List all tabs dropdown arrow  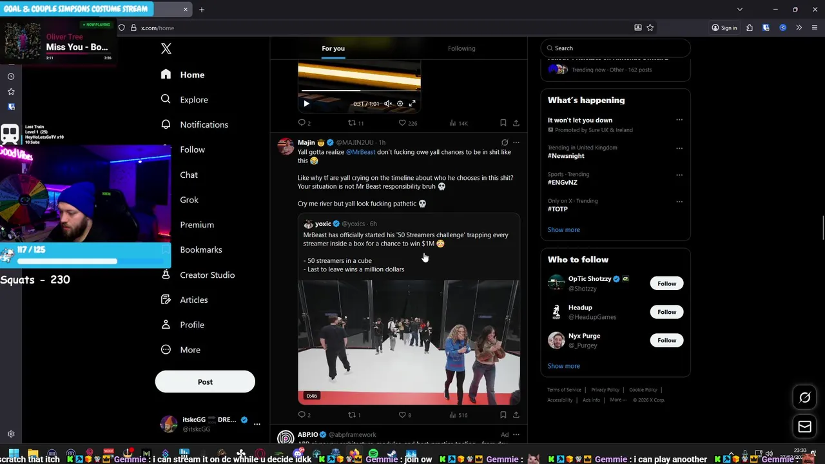point(740,10)
